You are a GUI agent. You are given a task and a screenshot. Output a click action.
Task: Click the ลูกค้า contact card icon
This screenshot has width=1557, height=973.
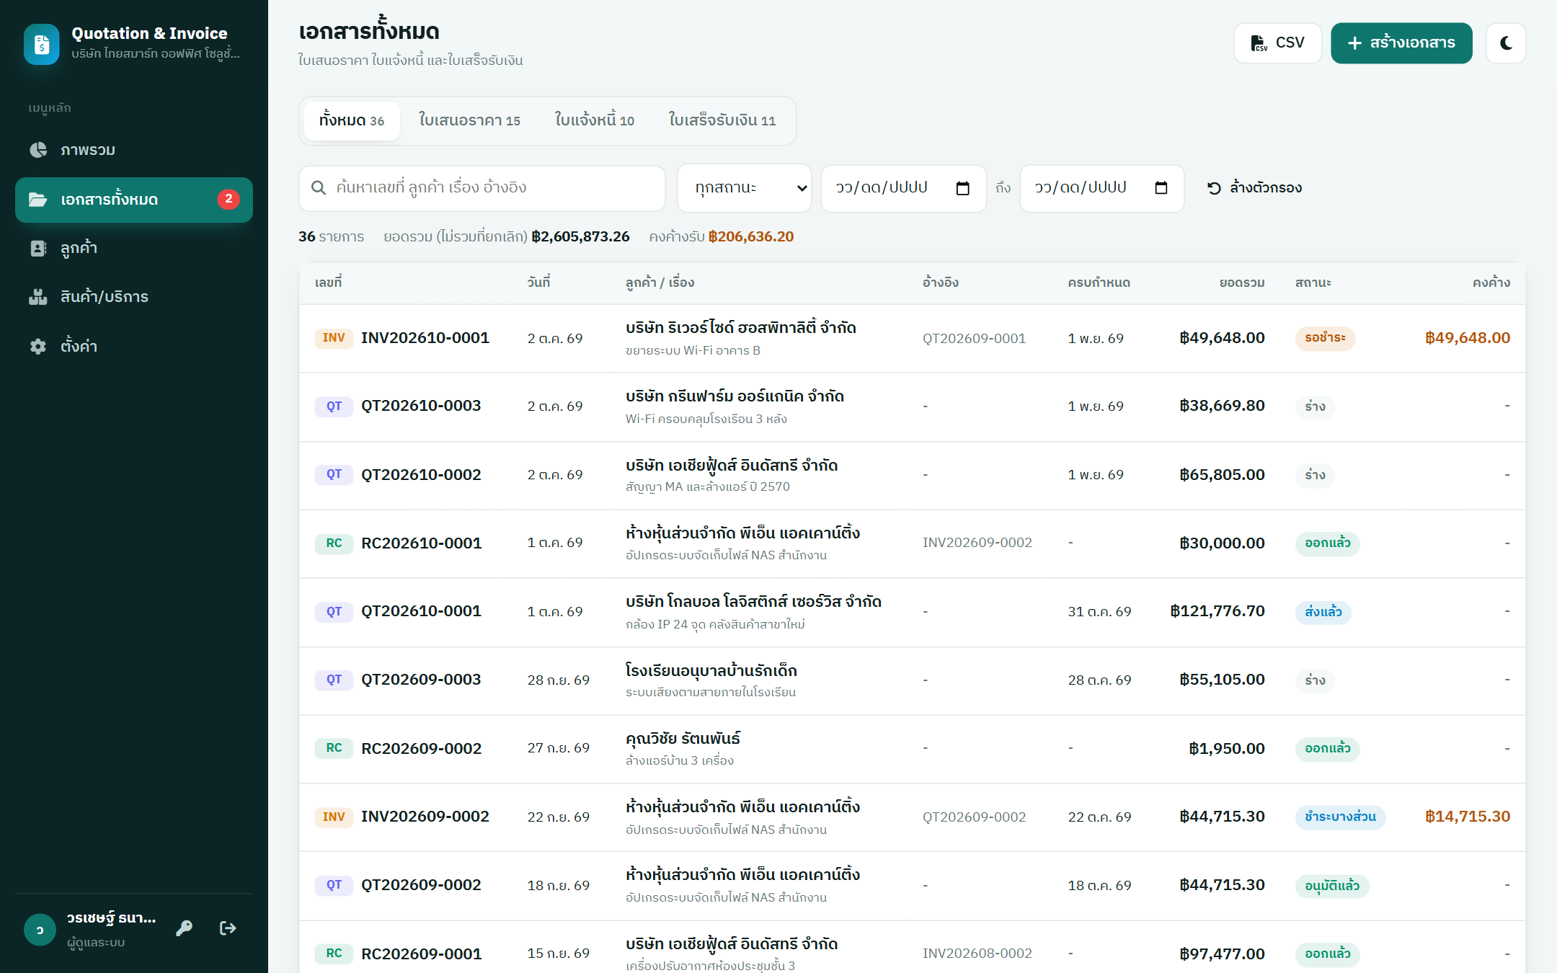[x=38, y=248]
